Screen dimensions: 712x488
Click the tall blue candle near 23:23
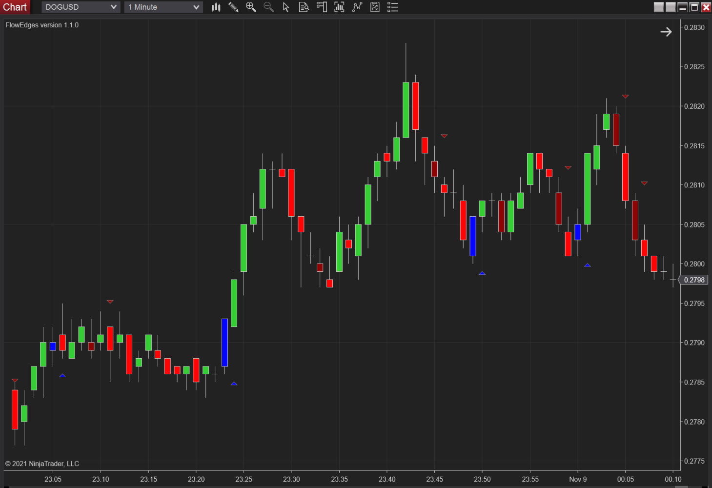point(224,343)
